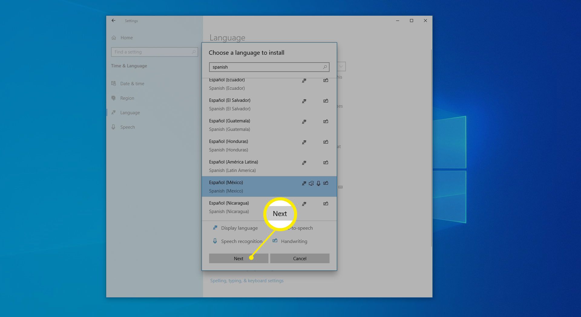Open Date & time settings
The image size is (581, 317).
[x=132, y=84]
